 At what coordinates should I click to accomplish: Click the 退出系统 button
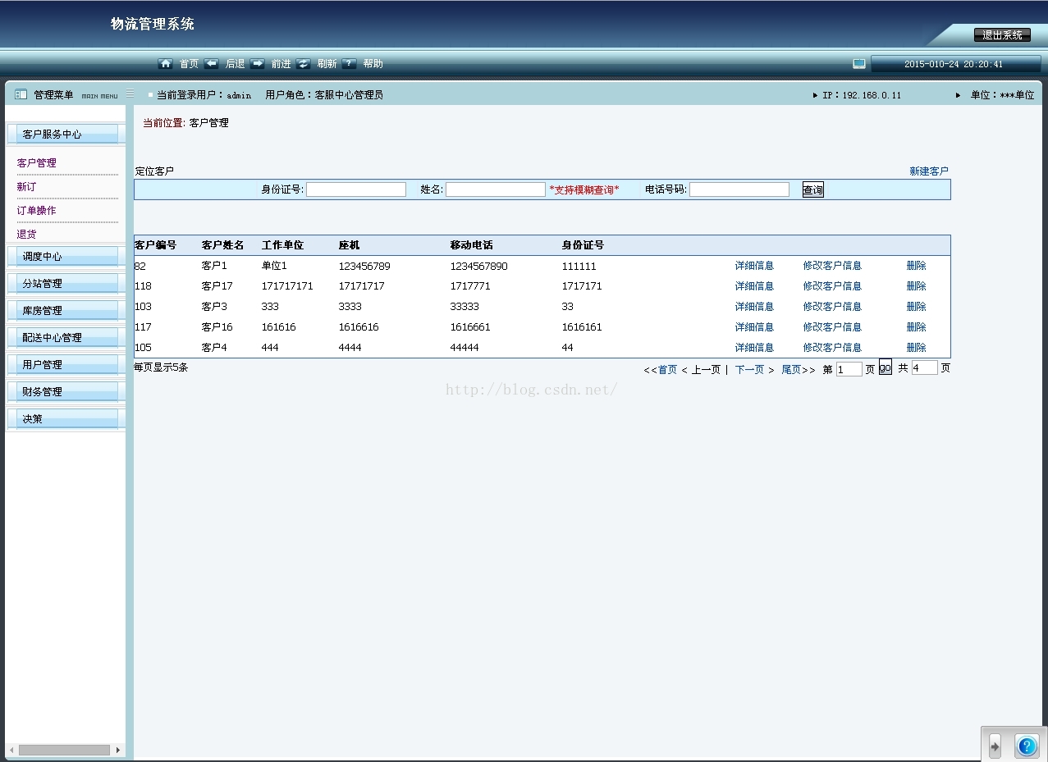(x=1002, y=35)
